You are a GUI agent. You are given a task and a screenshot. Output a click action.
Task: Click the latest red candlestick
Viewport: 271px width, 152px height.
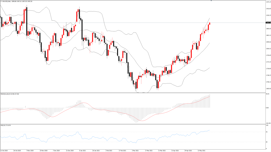coord(210,23)
